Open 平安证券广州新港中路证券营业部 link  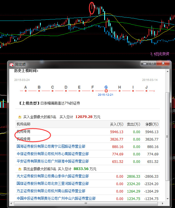tap(53, 161)
